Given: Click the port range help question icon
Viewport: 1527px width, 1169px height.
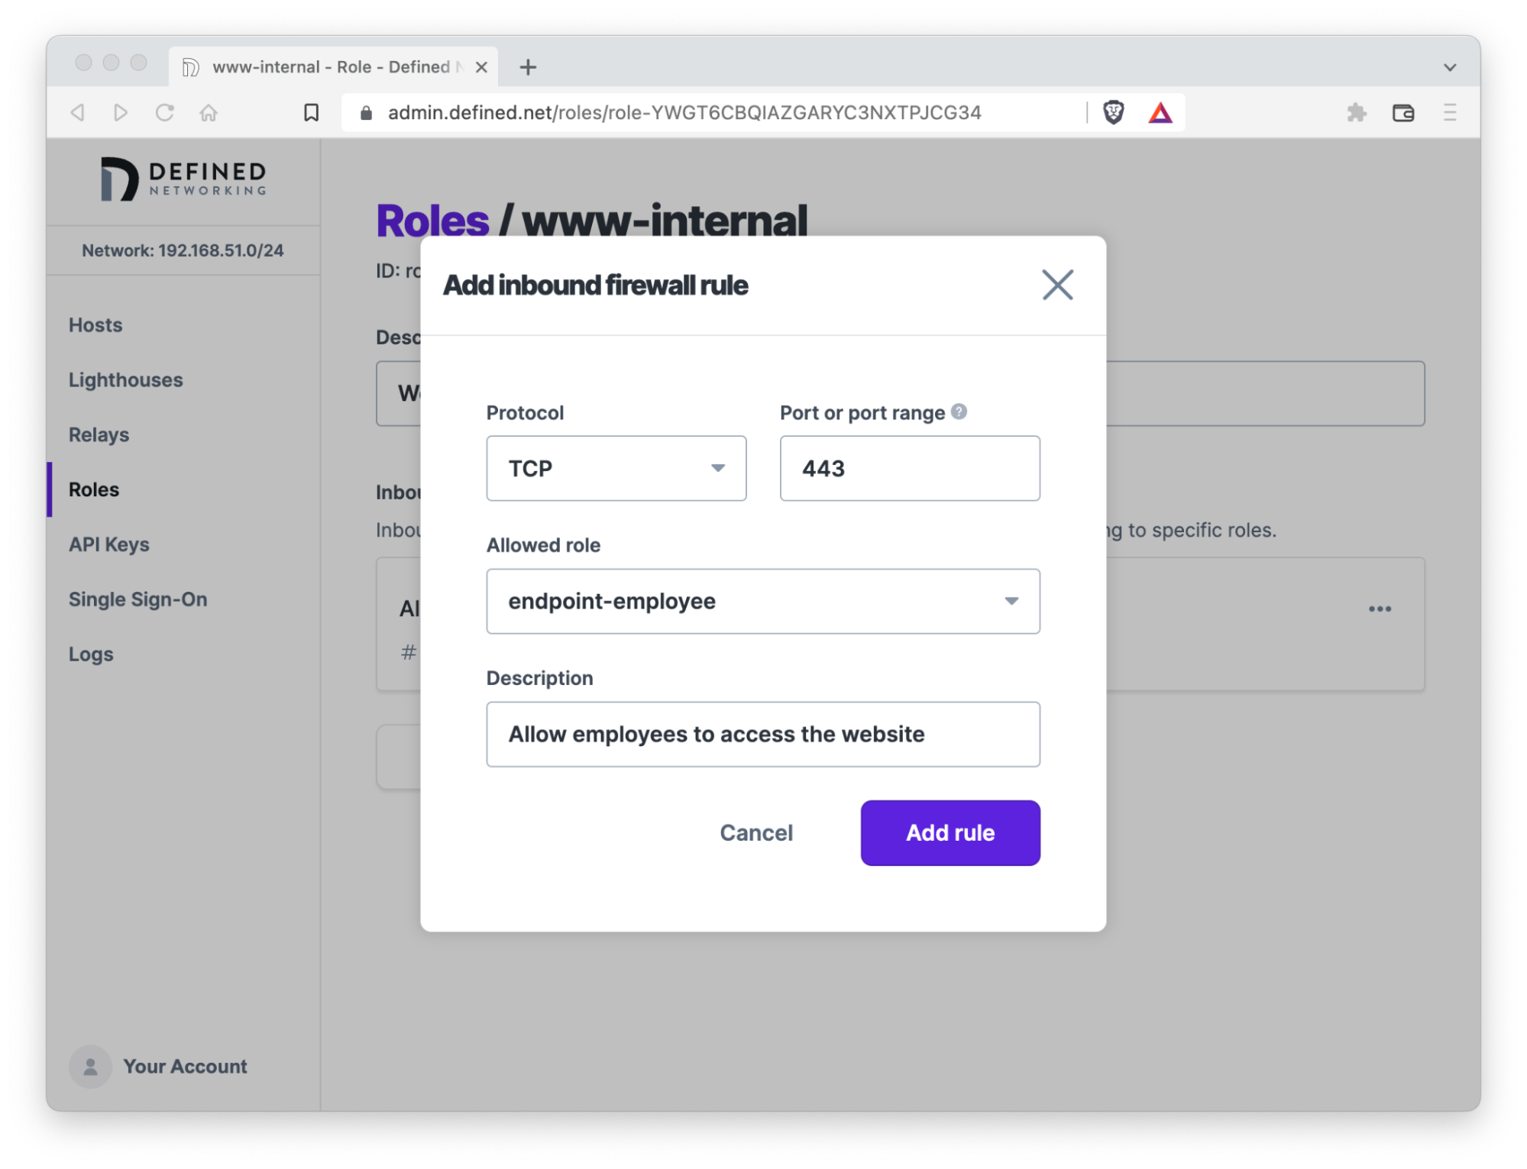Looking at the screenshot, I should (x=959, y=412).
